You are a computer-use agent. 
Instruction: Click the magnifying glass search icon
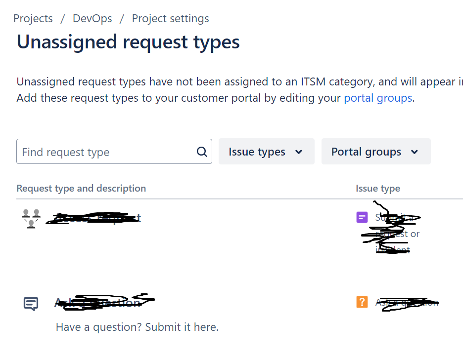coord(201,152)
